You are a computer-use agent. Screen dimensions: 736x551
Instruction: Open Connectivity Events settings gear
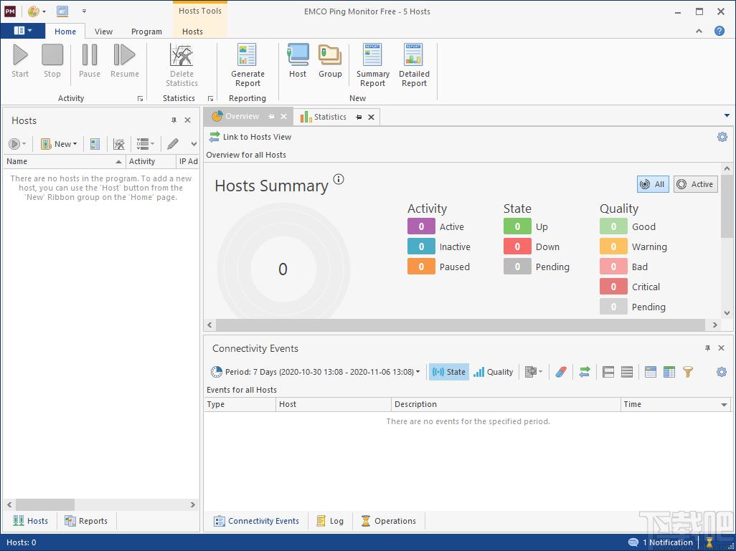pyautogui.click(x=722, y=372)
